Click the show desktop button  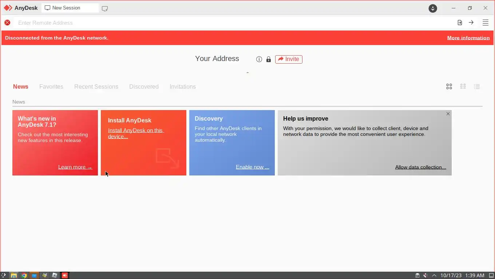[x=491, y=275]
